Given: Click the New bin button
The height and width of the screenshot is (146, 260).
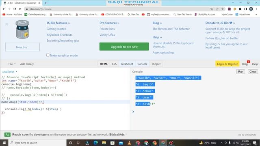Looking at the screenshot, I should (22, 47).
